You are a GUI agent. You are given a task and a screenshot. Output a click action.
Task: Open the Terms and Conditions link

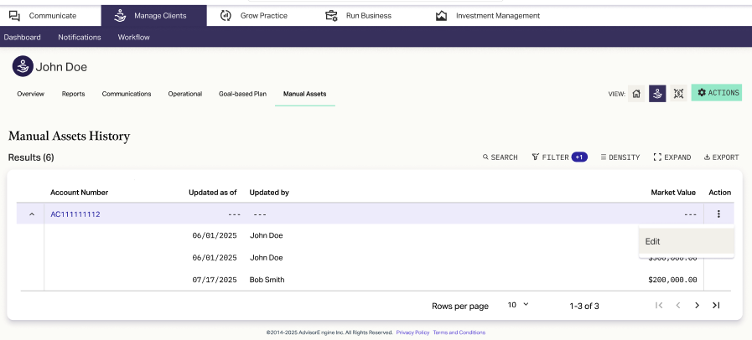[x=459, y=332]
